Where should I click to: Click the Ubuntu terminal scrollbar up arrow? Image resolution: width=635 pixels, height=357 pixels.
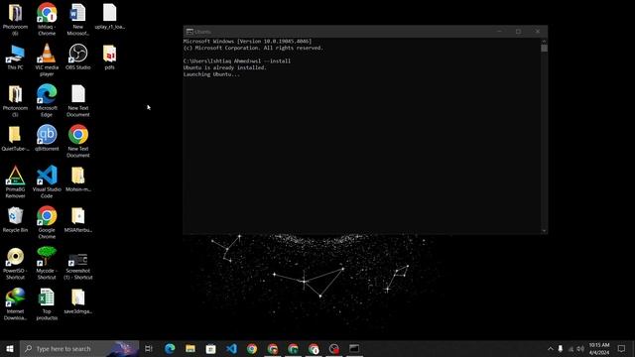[544, 41]
